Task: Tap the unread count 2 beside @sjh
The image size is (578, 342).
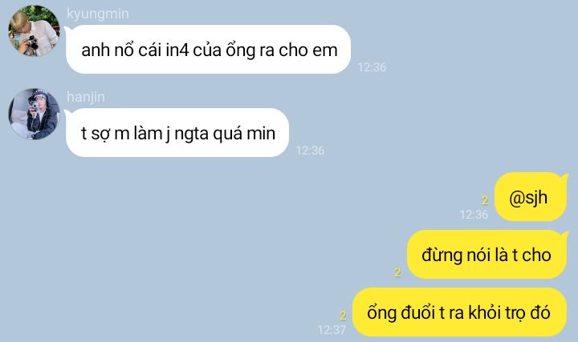Action: (485, 200)
